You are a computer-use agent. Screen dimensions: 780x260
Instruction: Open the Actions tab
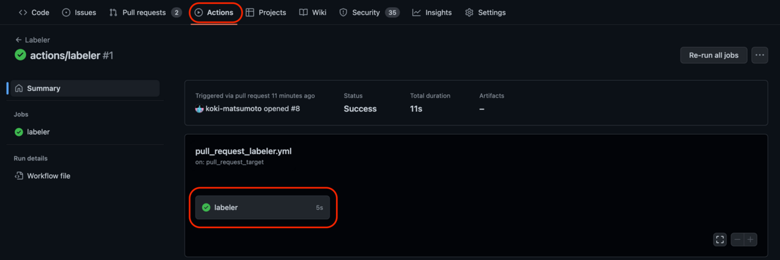pos(214,12)
